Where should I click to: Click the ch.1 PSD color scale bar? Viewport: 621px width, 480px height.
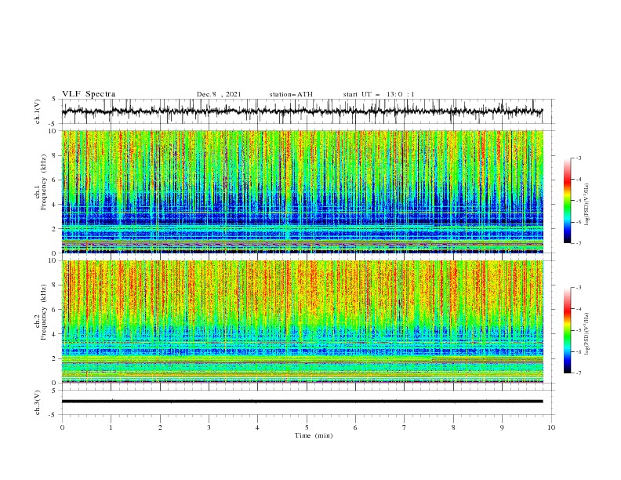567,200
